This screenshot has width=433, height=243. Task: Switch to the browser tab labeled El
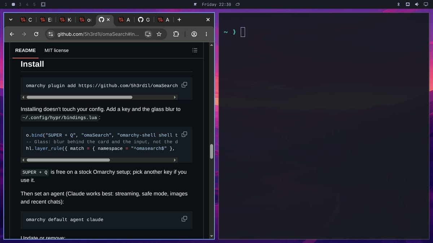point(46,20)
